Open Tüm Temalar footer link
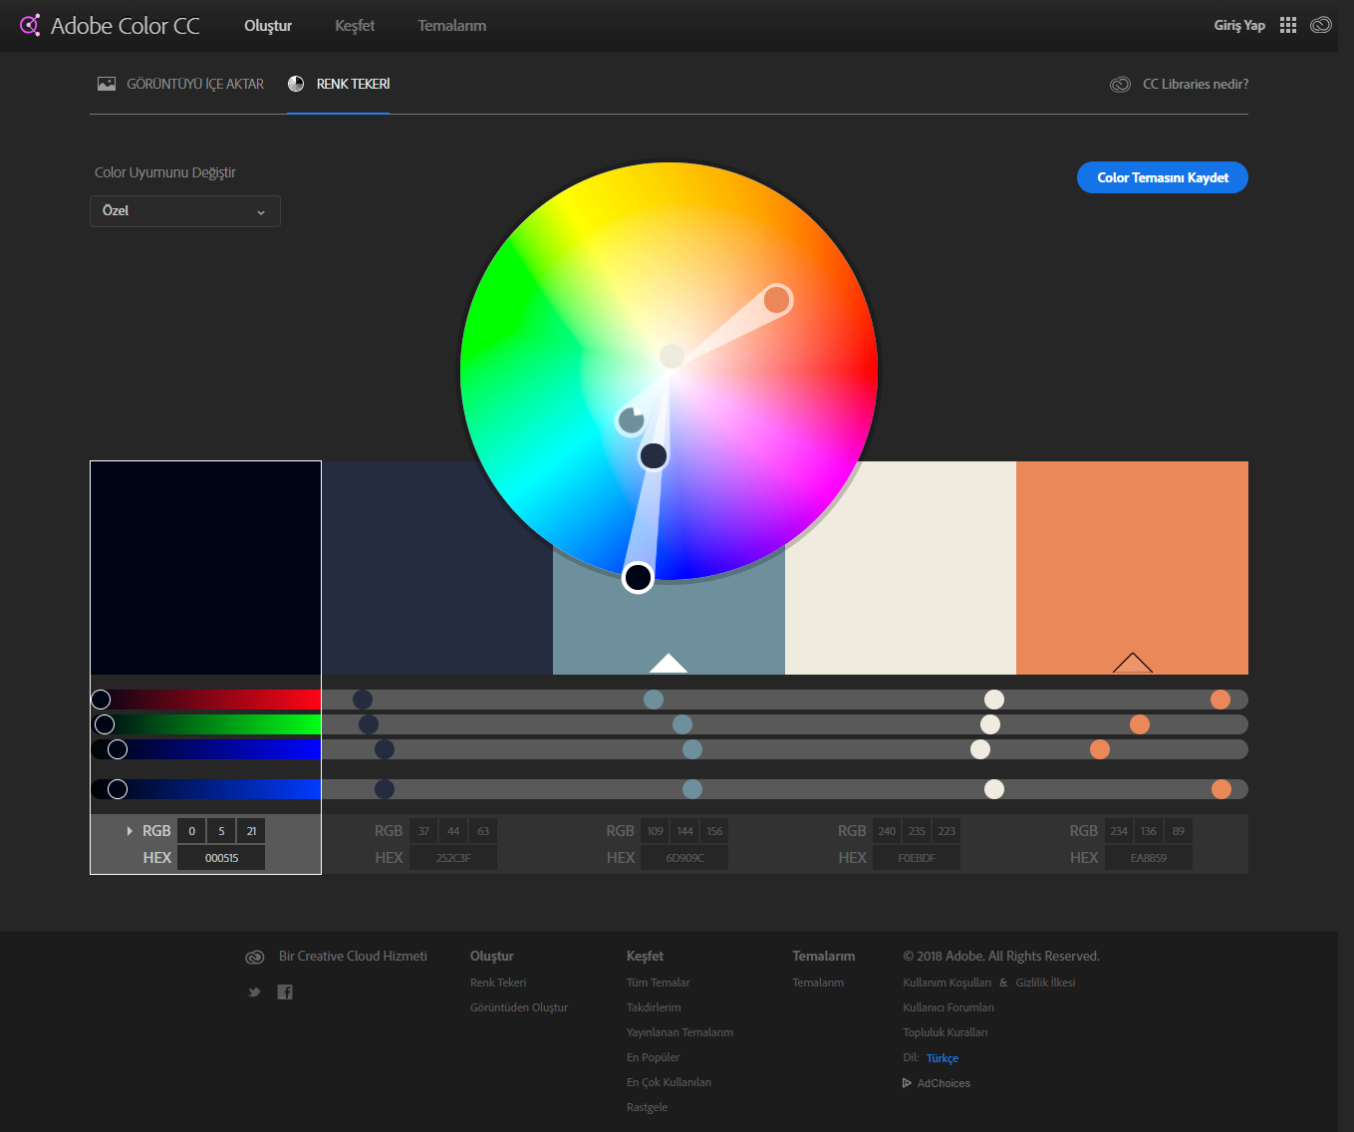Screen dimensions: 1354x1132 coord(658,983)
